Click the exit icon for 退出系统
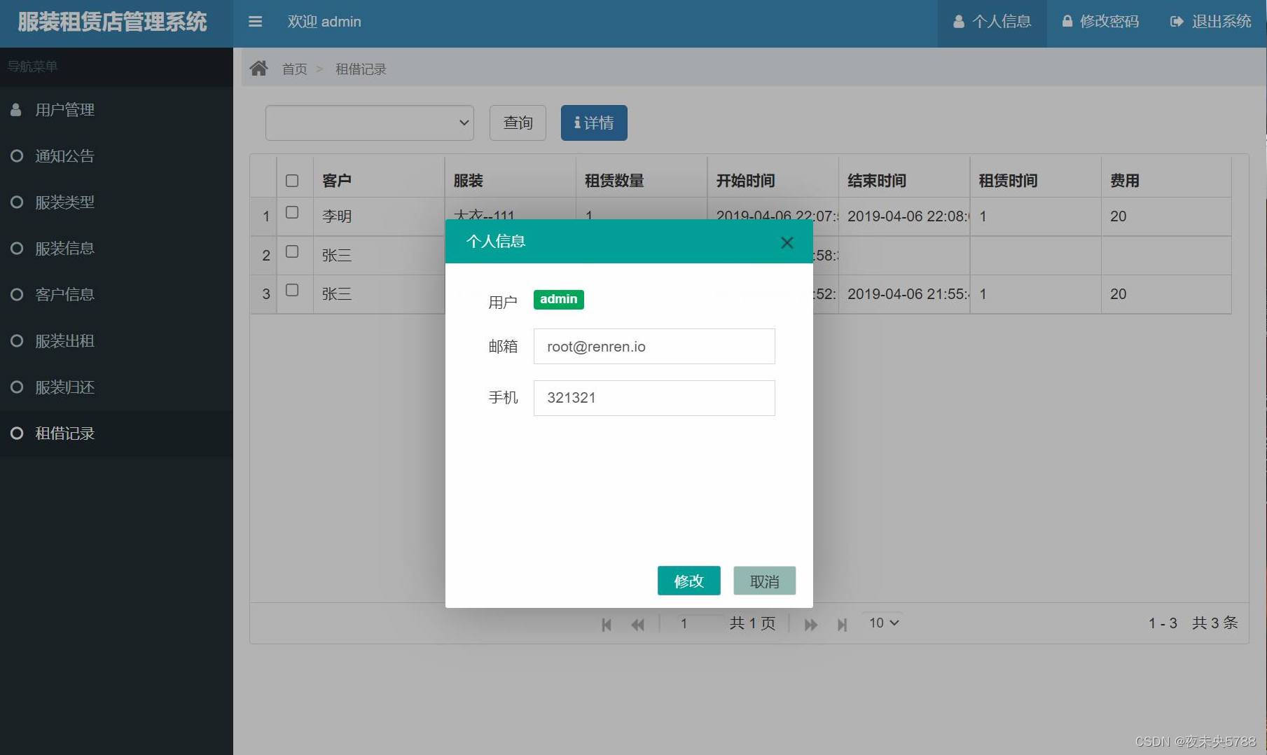1267x755 pixels. 1177,22
